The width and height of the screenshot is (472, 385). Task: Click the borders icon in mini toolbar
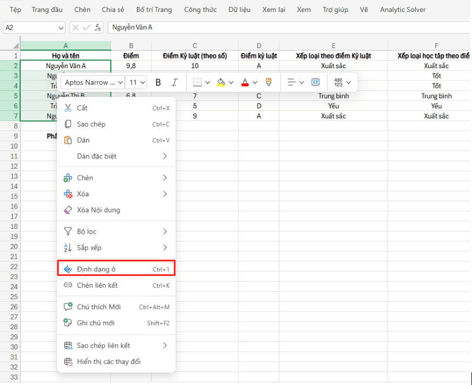(x=198, y=82)
